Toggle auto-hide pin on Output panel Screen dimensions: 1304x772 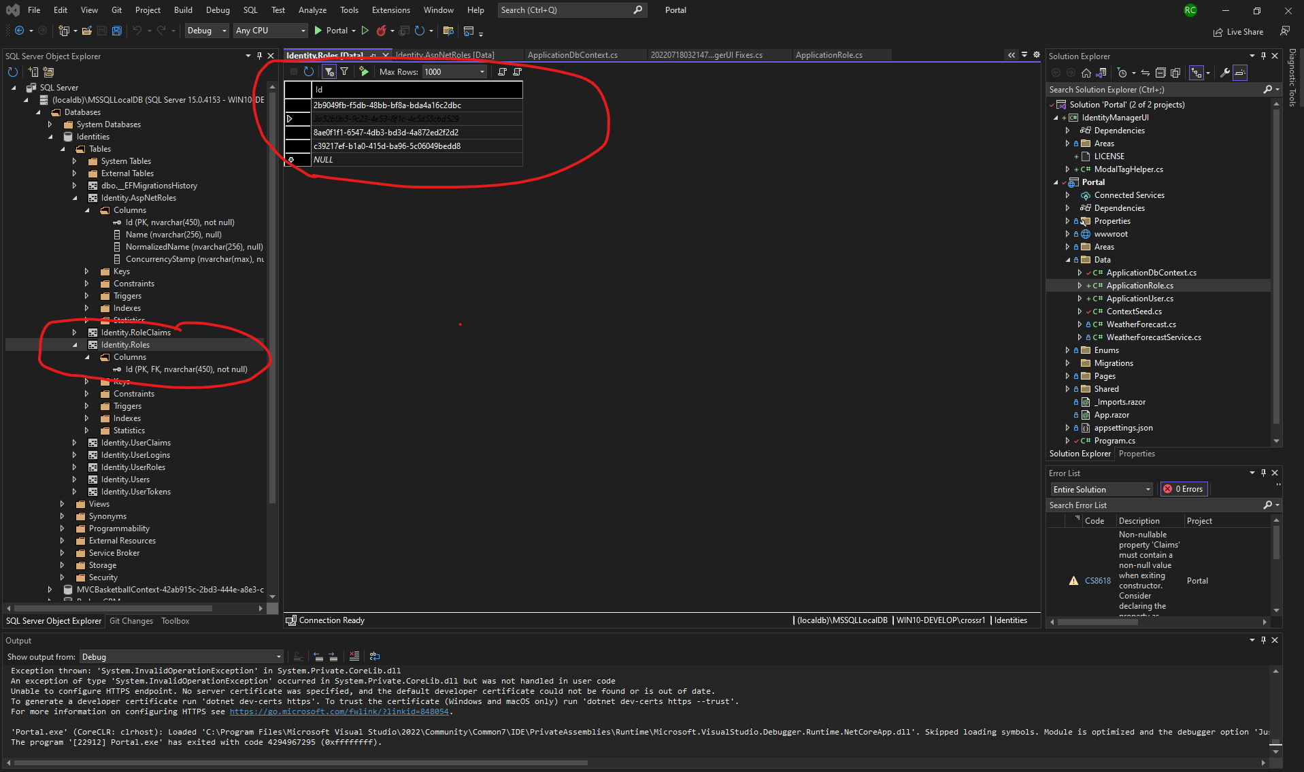point(1263,640)
